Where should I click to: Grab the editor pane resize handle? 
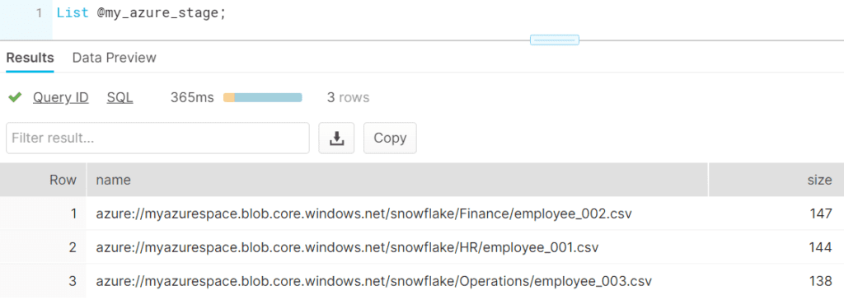(x=555, y=40)
